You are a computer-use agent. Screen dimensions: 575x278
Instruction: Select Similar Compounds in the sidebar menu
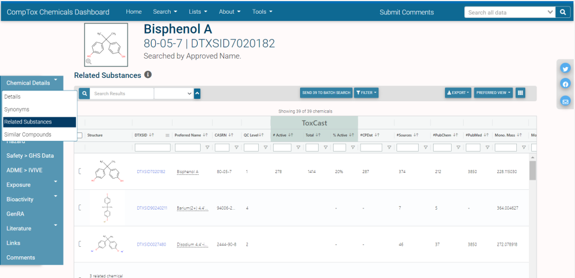pos(28,135)
